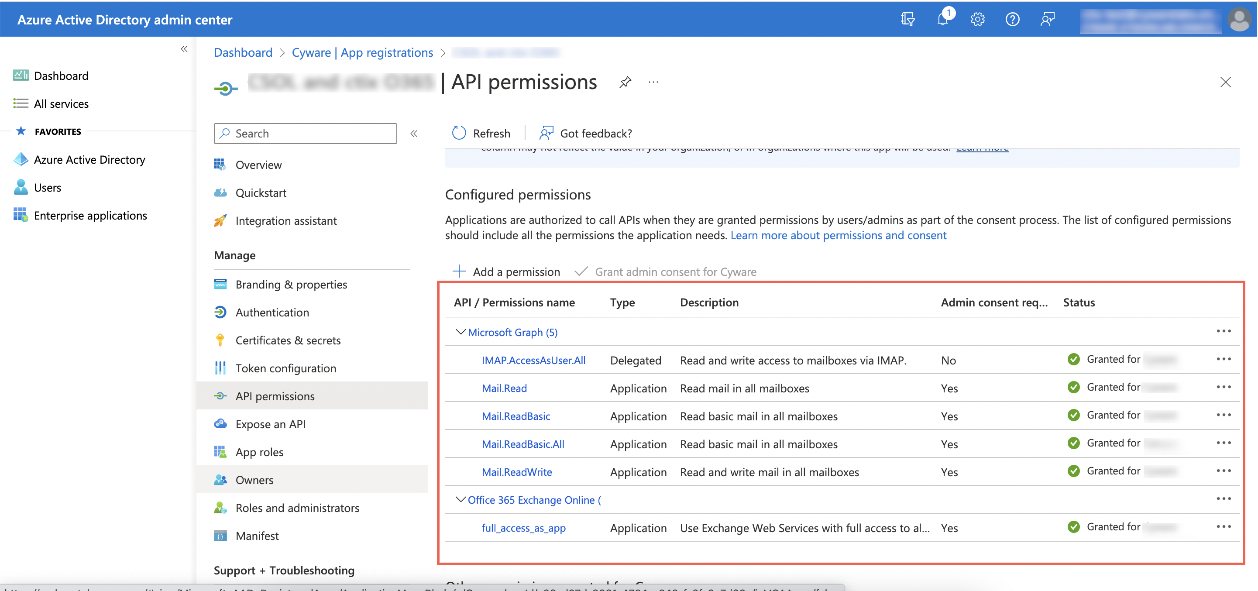Screen dimensions: 1258x591
Task: Collapse the app menu search pane
Action: [x=414, y=133]
